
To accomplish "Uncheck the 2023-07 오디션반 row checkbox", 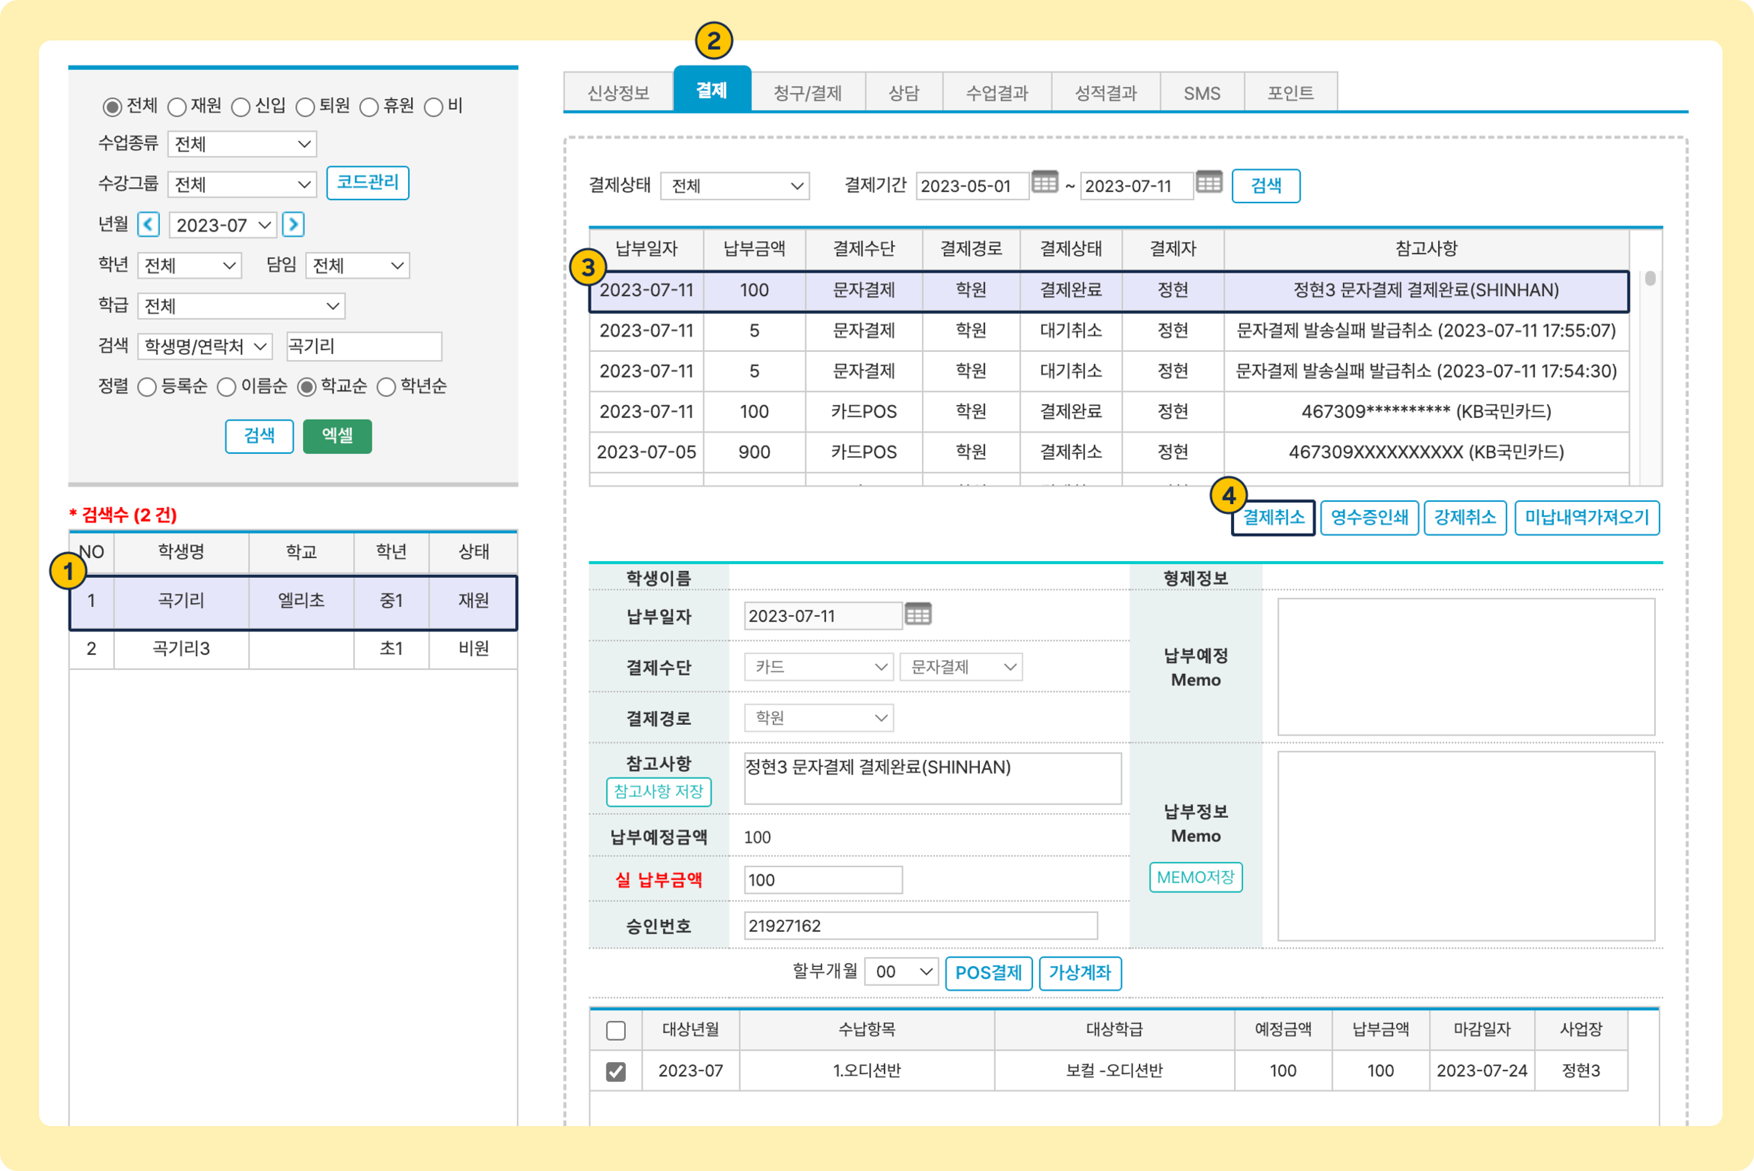I will (x=616, y=1072).
